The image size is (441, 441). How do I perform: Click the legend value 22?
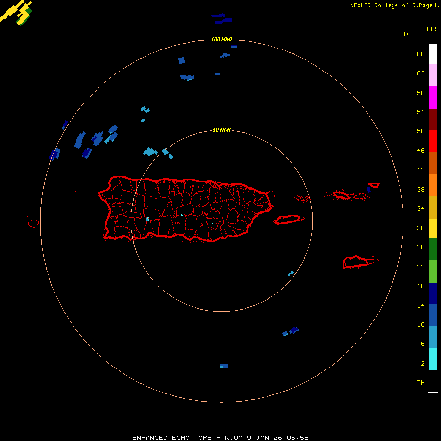(x=421, y=267)
